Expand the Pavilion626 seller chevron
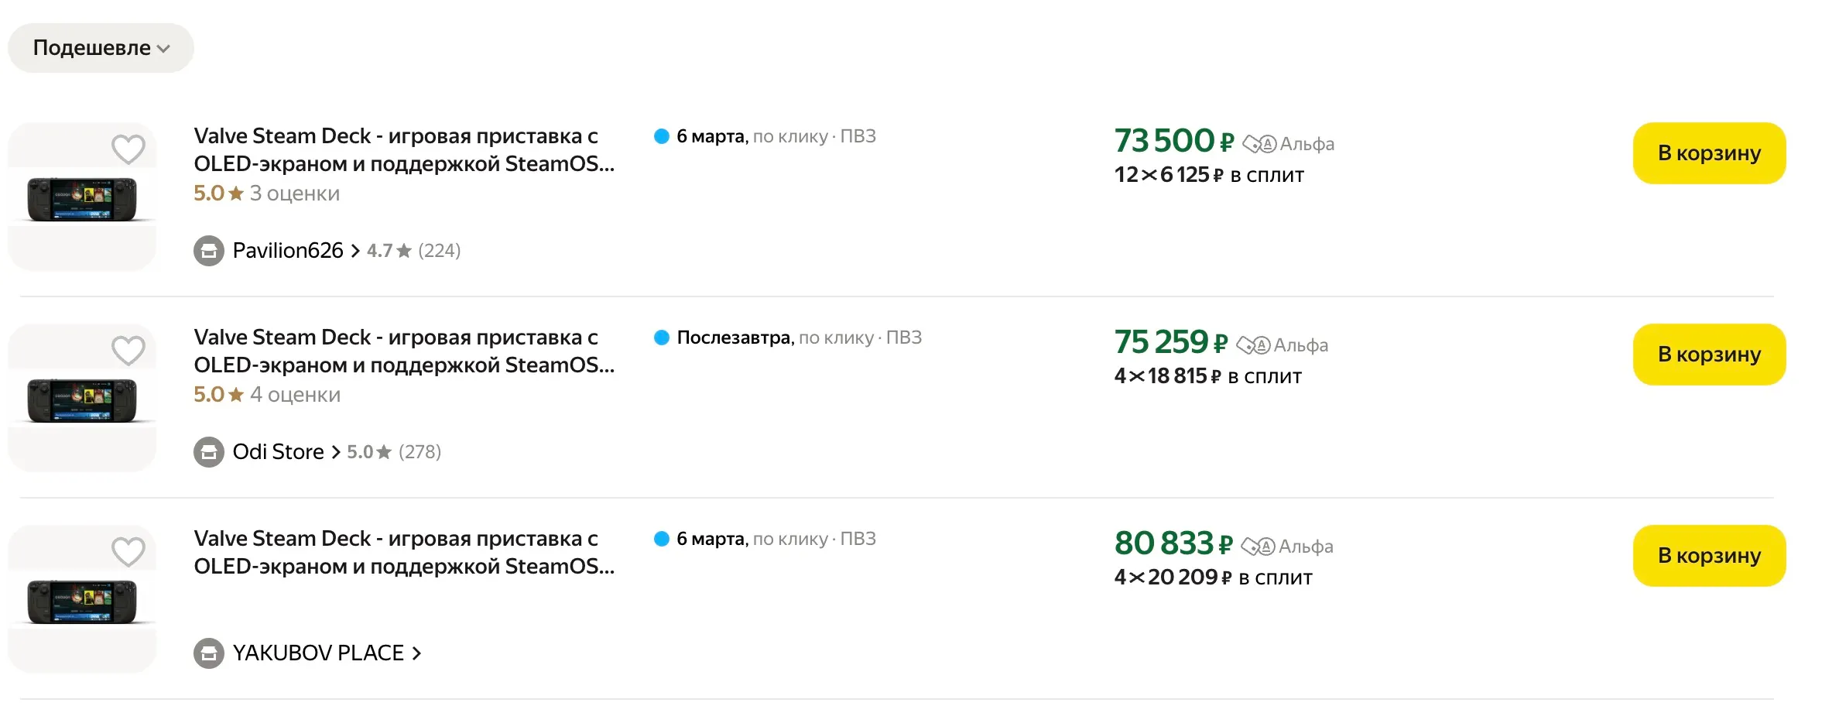The image size is (1839, 706). (x=355, y=251)
